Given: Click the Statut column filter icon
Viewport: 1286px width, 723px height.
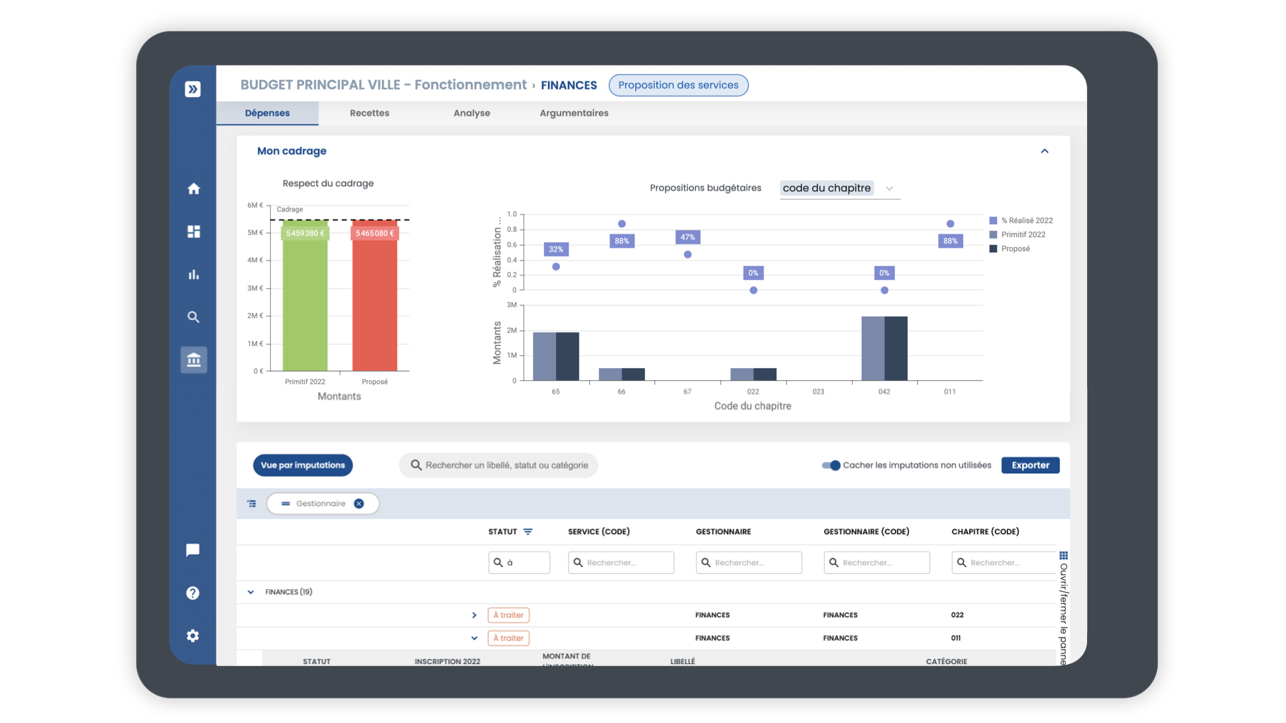Looking at the screenshot, I should pos(529,531).
